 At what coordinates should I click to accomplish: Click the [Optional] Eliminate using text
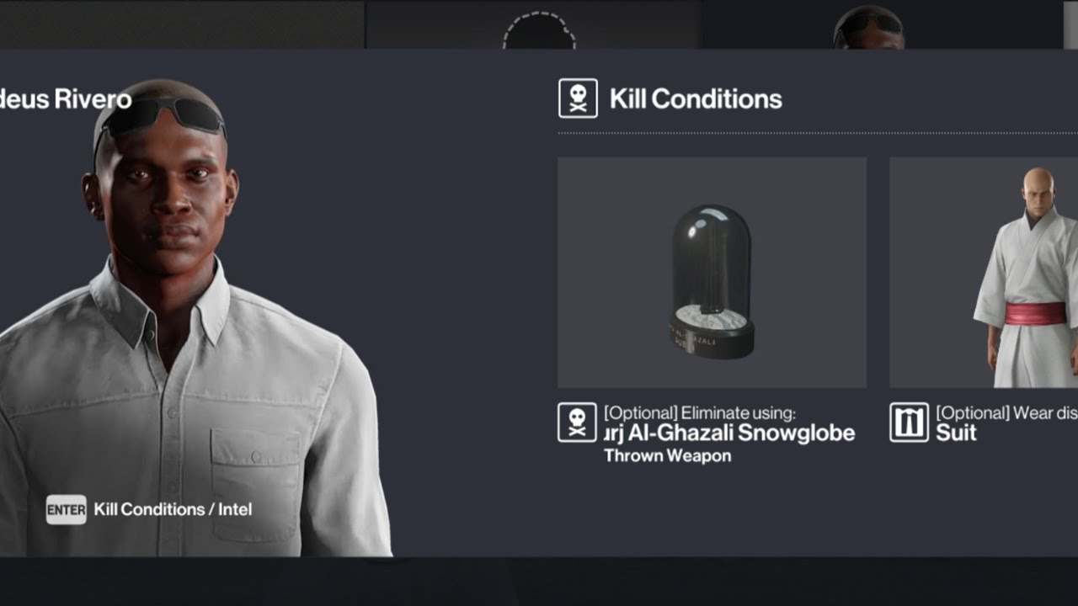pos(699,413)
